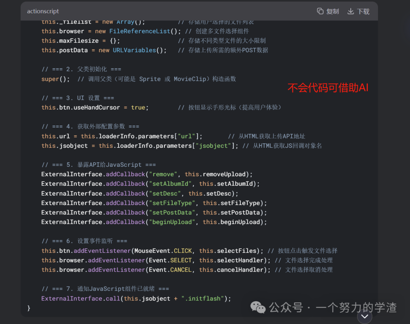Click the circular down-chevron button at bottom
Image resolution: width=410 pixels, height=324 pixels.
click(364, 316)
